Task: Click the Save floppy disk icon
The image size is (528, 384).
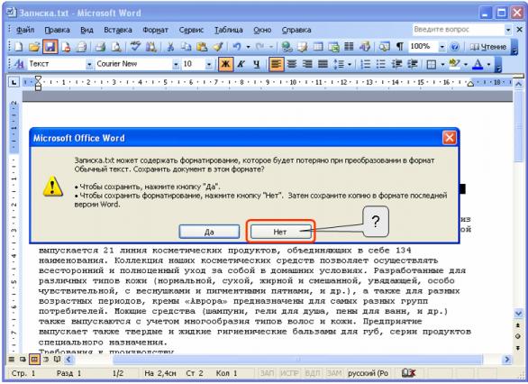Action: (x=50, y=47)
